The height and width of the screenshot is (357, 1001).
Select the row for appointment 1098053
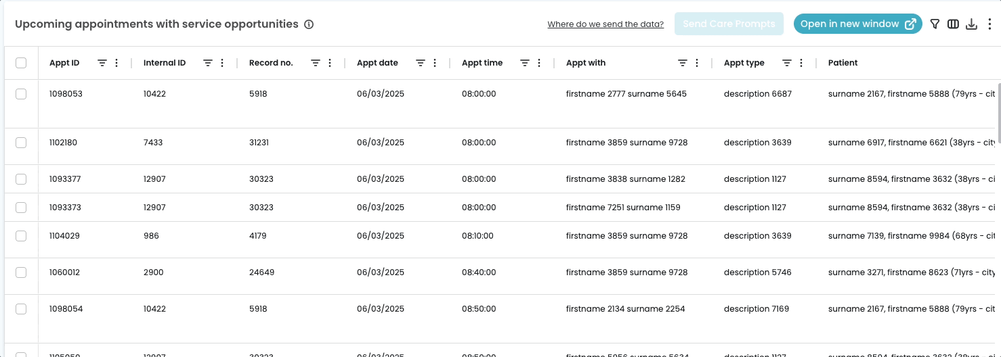coord(21,94)
